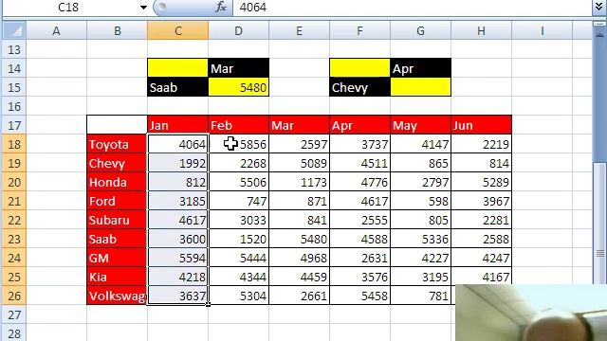This screenshot has height=341, width=607.
Task: Click the Select All corner triangle
Action: pyautogui.click(x=14, y=30)
